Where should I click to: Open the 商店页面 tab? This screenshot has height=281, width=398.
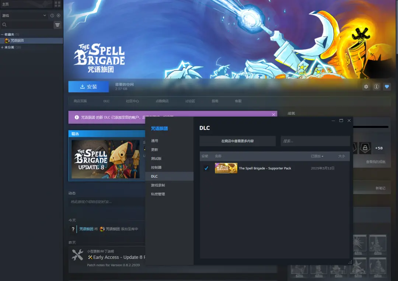80,101
